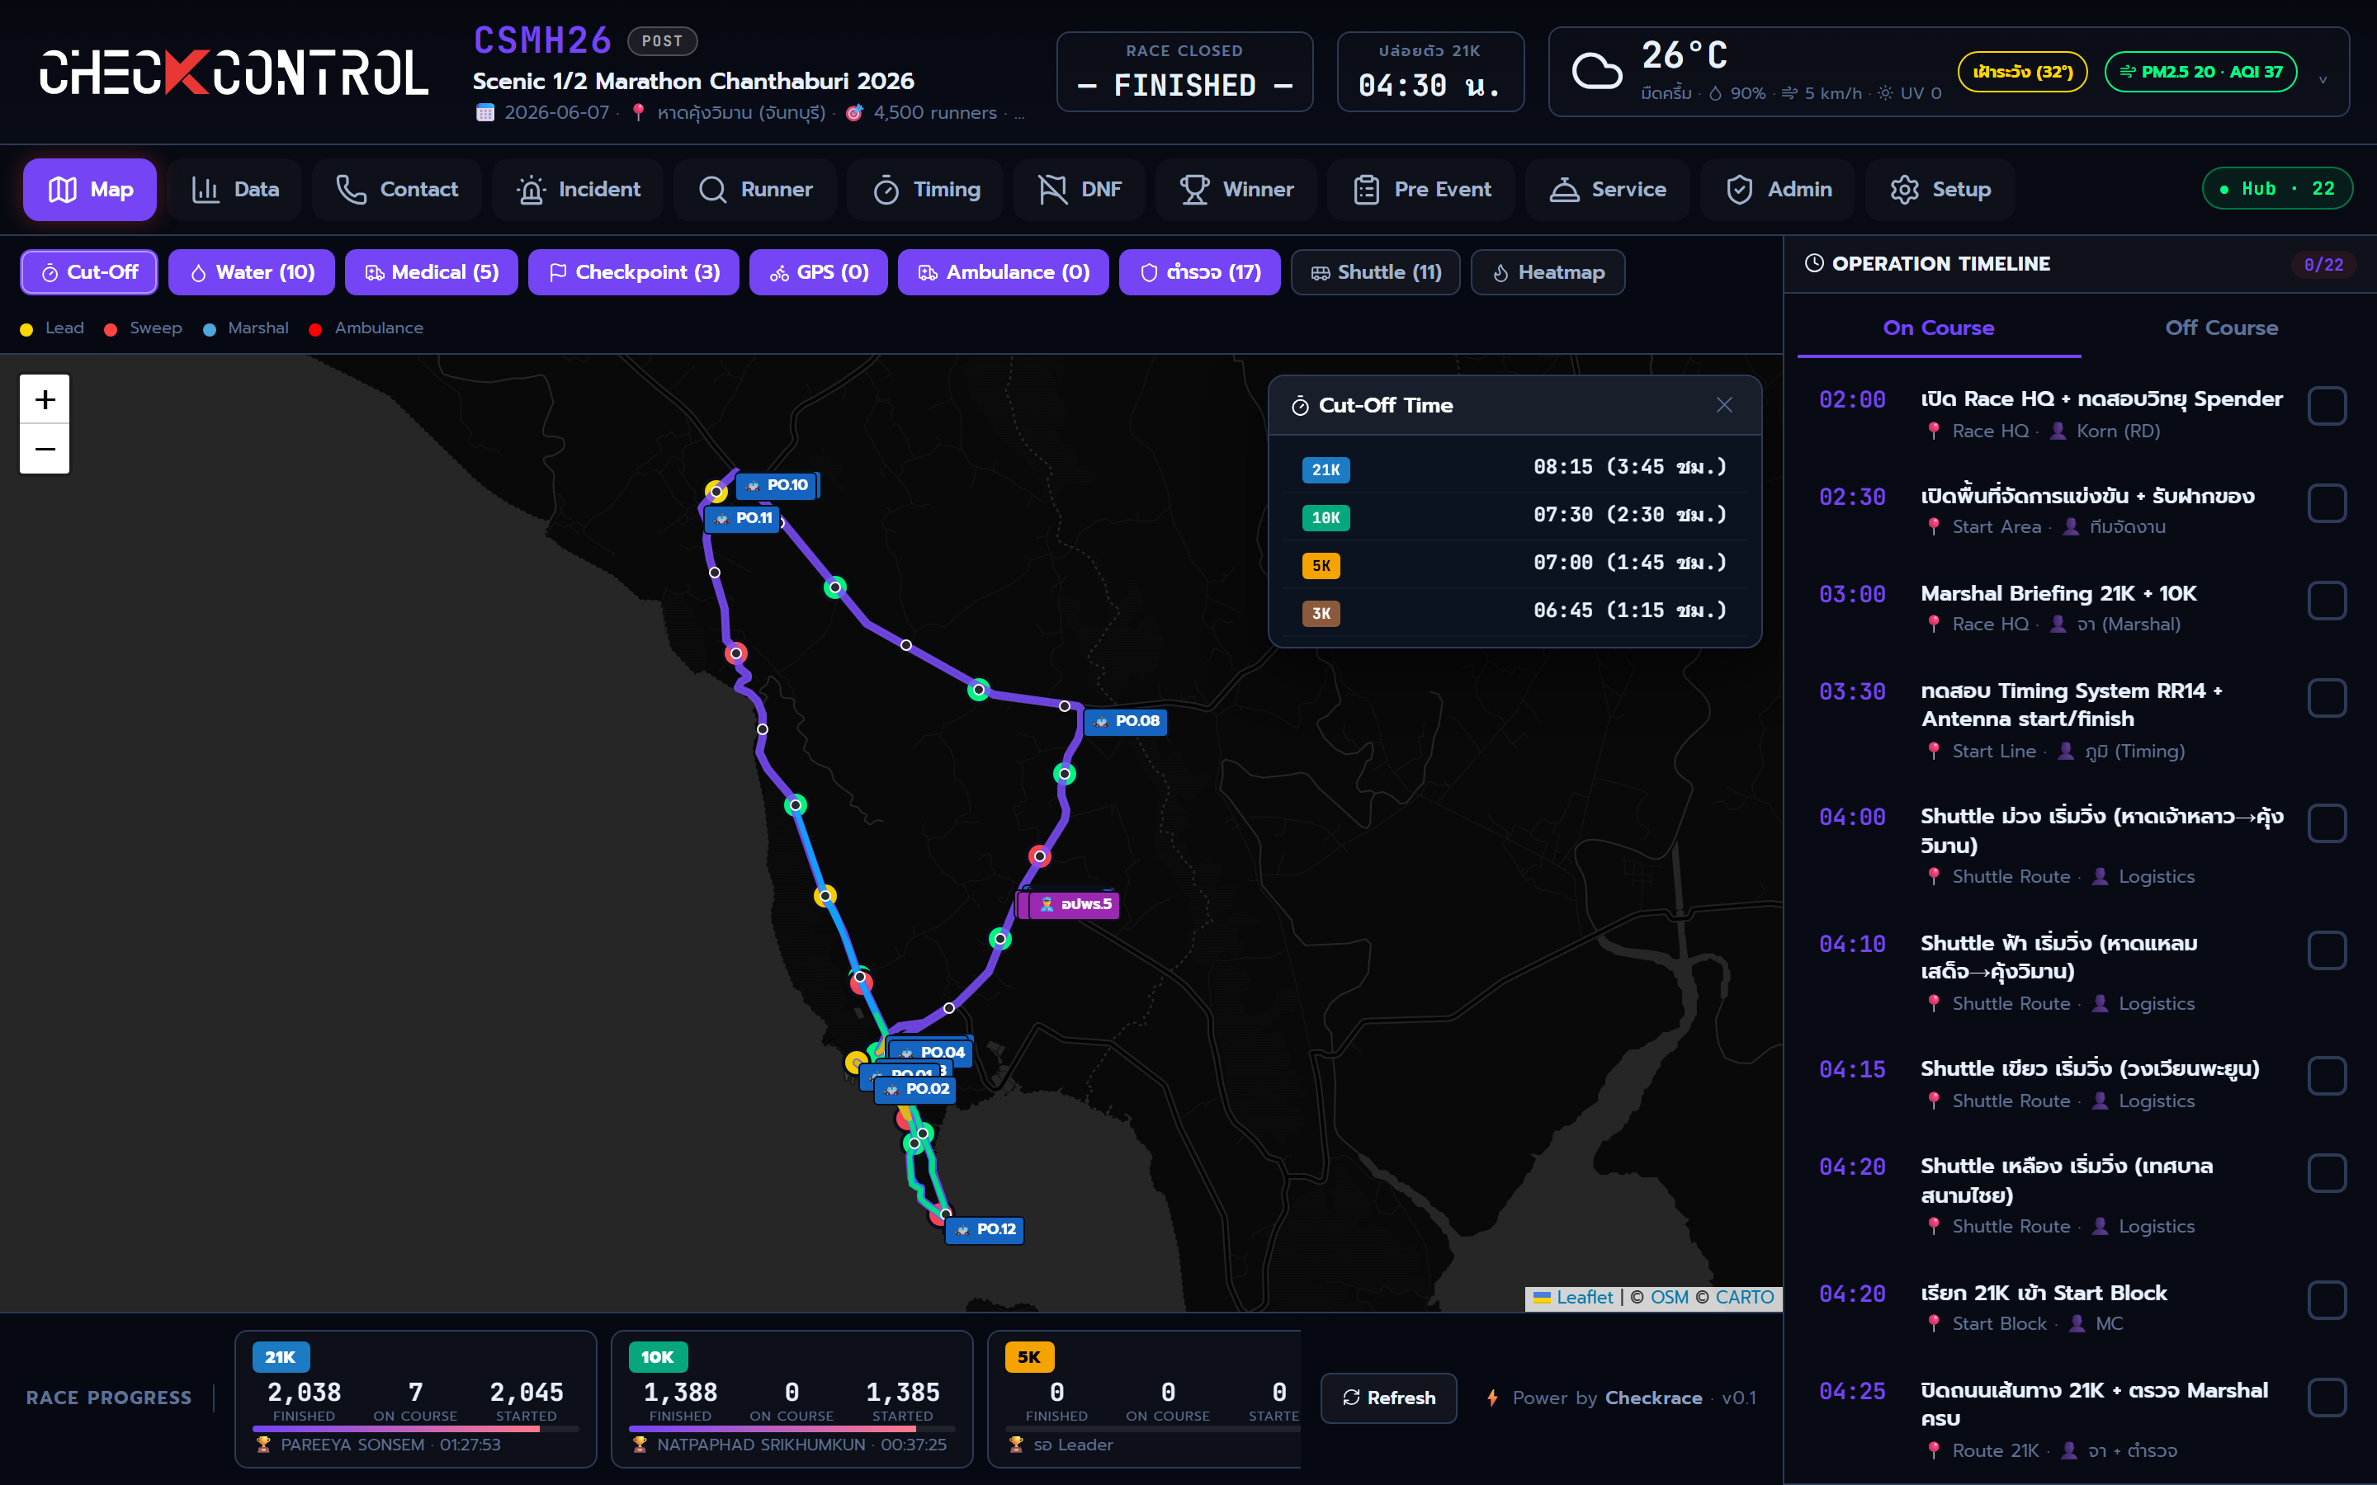Click the 5K cut-off row badge

(x=1321, y=566)
